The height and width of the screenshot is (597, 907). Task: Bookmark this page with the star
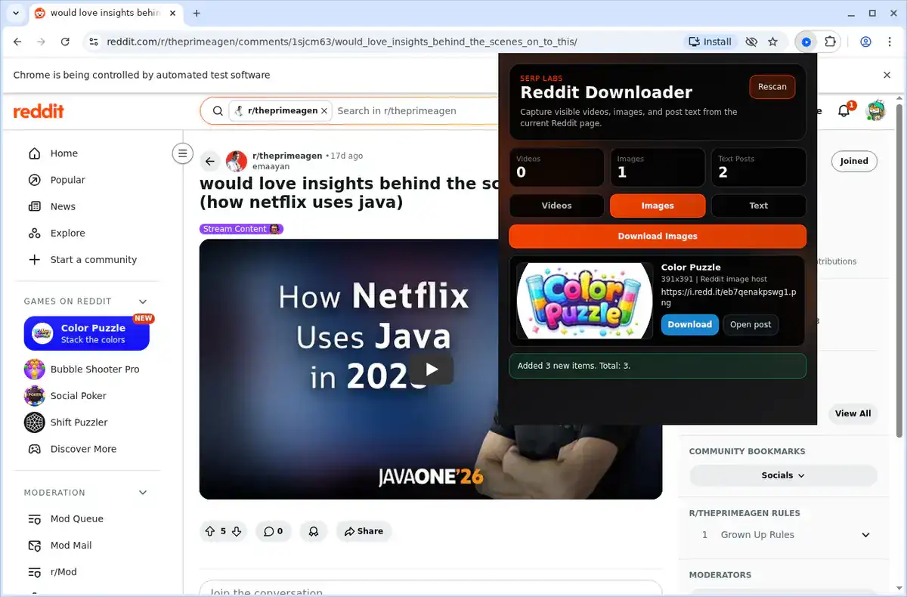click(772, 42)
